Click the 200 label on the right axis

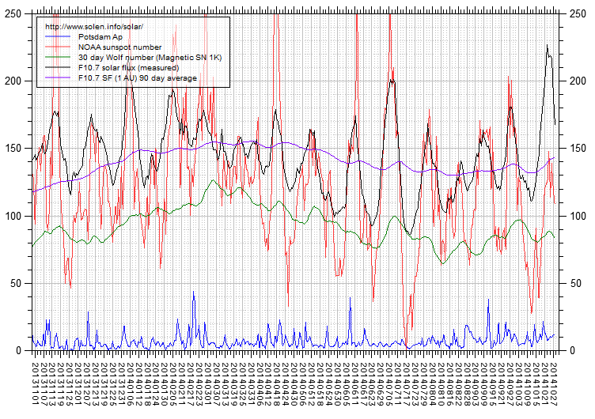tap(578, 81)
